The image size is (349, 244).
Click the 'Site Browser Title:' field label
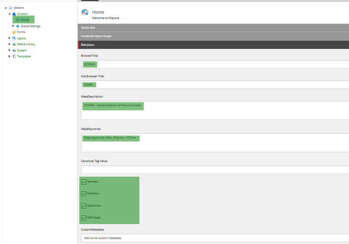pyautogui.click(x=93, y=76)
